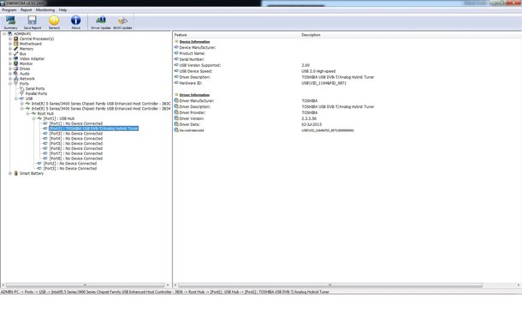Click the breadcrumb path in status bar
Screen dimensions: 522x329
tap(165, 292)
